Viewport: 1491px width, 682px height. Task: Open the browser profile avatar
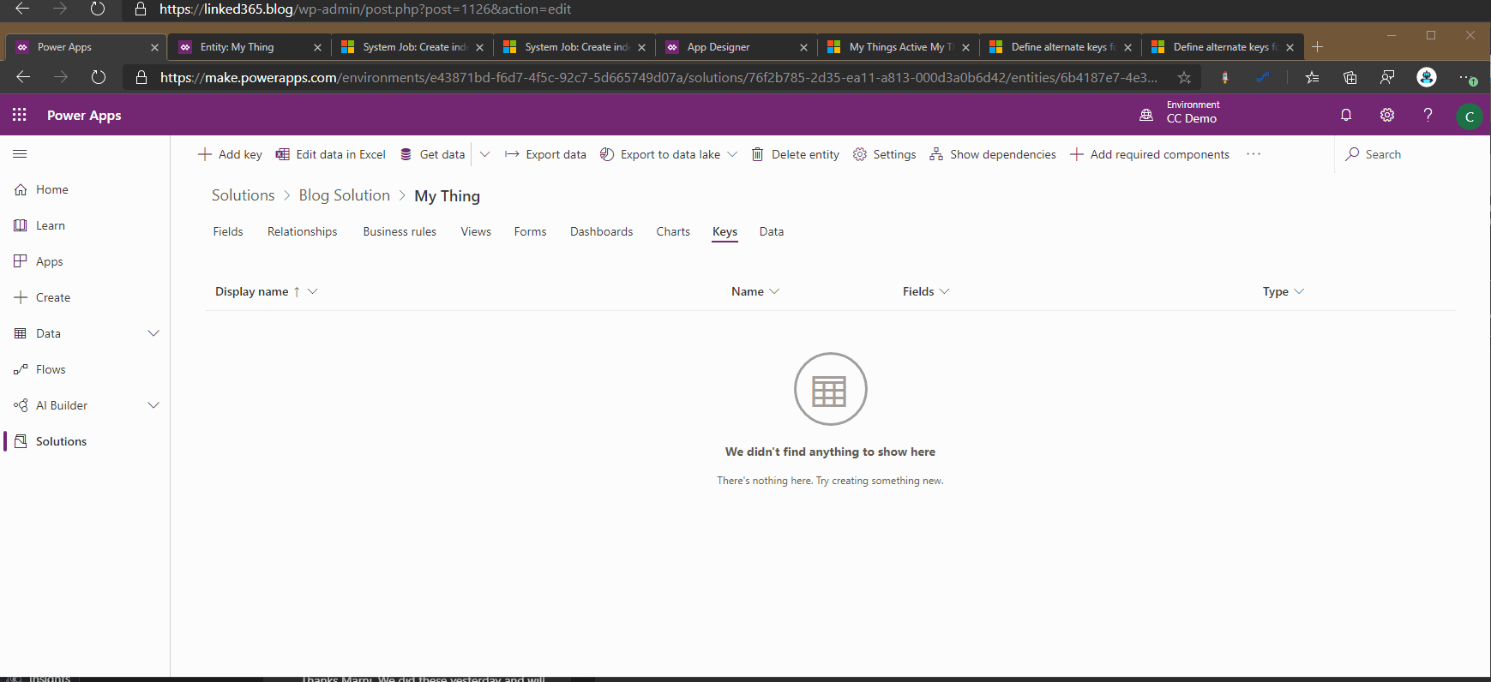[1427, 77]
